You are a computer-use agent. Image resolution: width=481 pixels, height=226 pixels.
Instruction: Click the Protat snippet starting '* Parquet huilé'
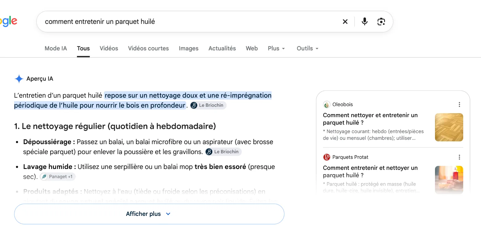click(371, 187)
